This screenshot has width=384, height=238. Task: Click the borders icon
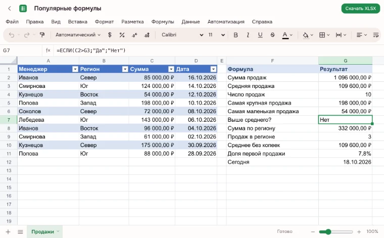point(322,35)
